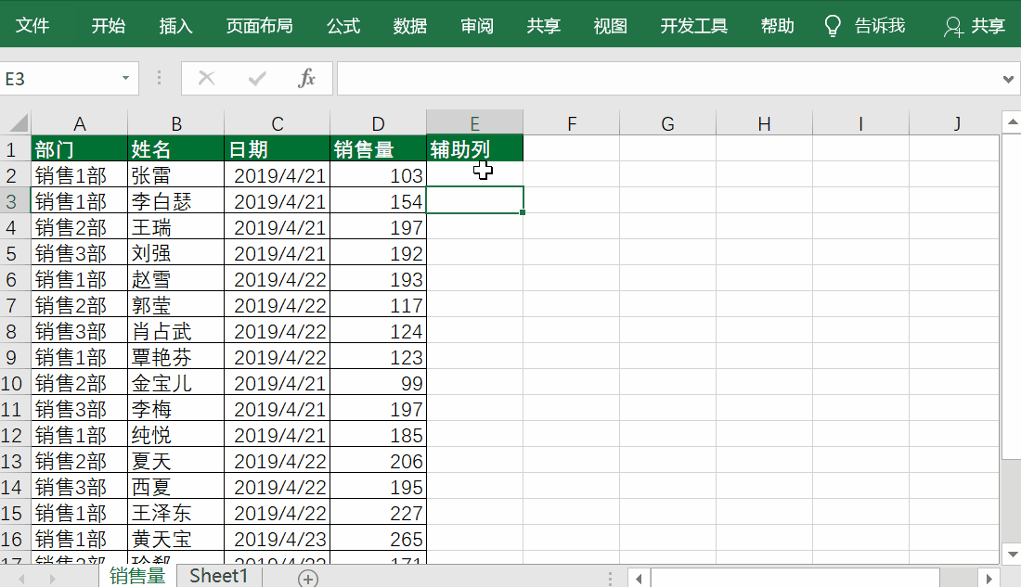This screenshot has height=587, width=1021.
Task: Switch to the 数据 ribbon tab
Action: tap(409, 26)
